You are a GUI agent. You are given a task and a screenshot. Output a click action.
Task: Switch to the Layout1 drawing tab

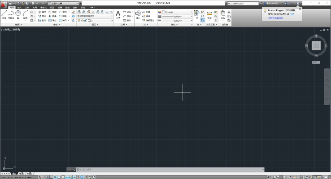(21, 173)
